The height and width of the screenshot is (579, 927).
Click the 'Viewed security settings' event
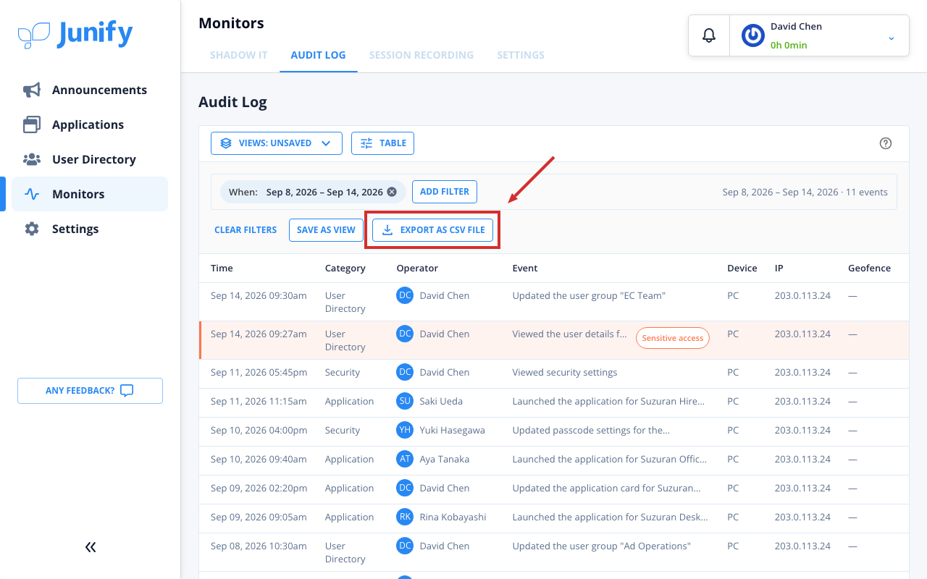(565, 372)
